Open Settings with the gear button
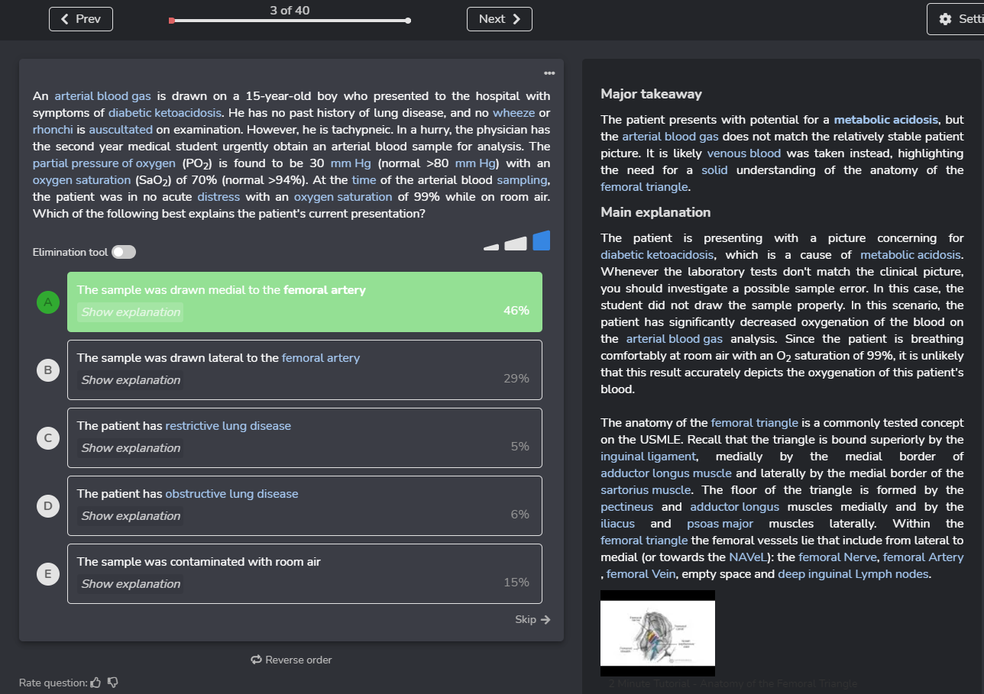The image size is (984, 694). coord(956,19)
